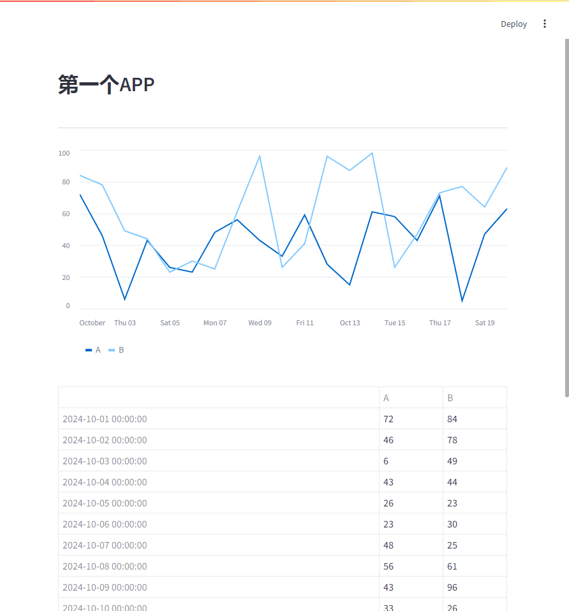Click the October x-axis label
This screenshot has height=611, width=569.
click(x=92, y=323)
